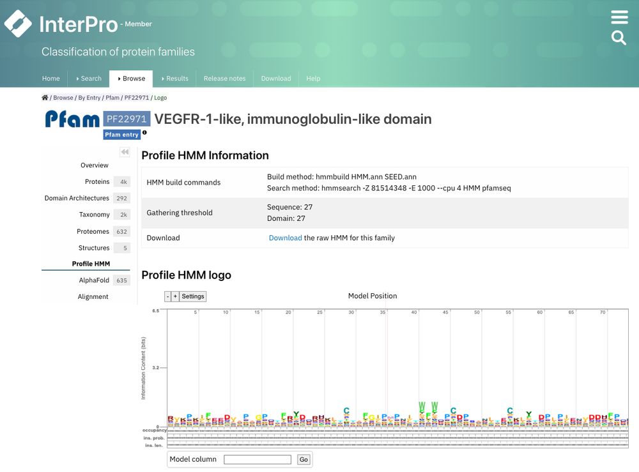Click the Taxonomy count 2k
Viewport: 639px width, 472px height.
tap(123, 215)
